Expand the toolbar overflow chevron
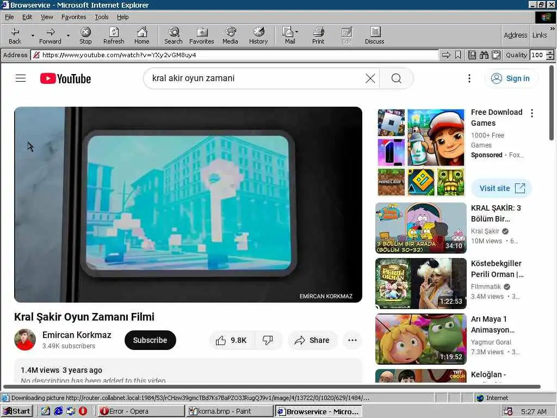The image size is (557, 418). tap(553, 28)
